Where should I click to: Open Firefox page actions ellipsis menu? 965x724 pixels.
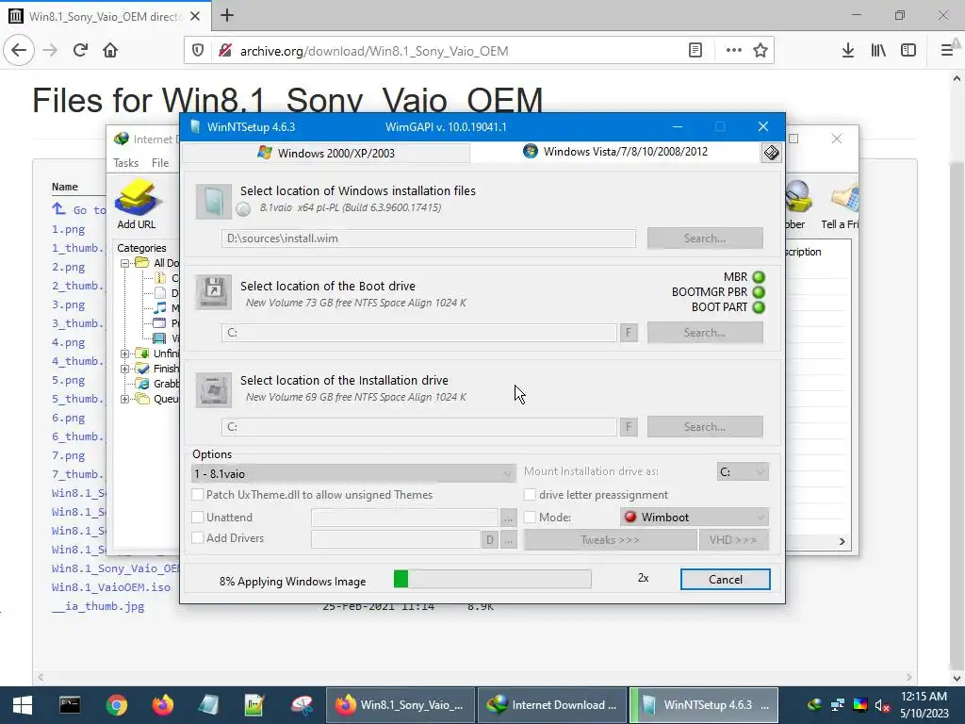pos(733,50)
